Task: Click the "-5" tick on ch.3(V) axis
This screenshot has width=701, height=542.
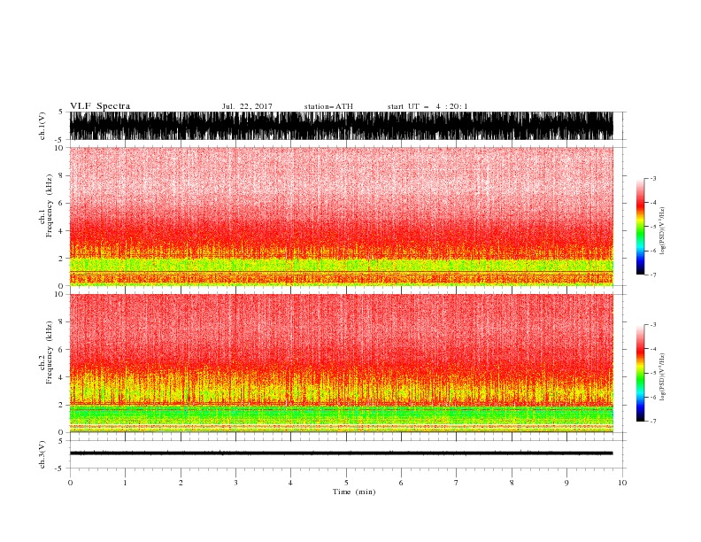Action: (60, 468)
